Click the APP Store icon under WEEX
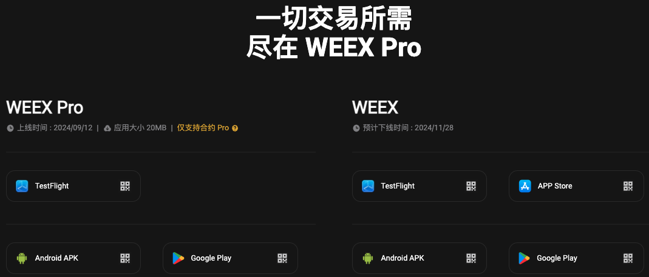The height and width of the screenshot is (277, 649). point(525,186)
